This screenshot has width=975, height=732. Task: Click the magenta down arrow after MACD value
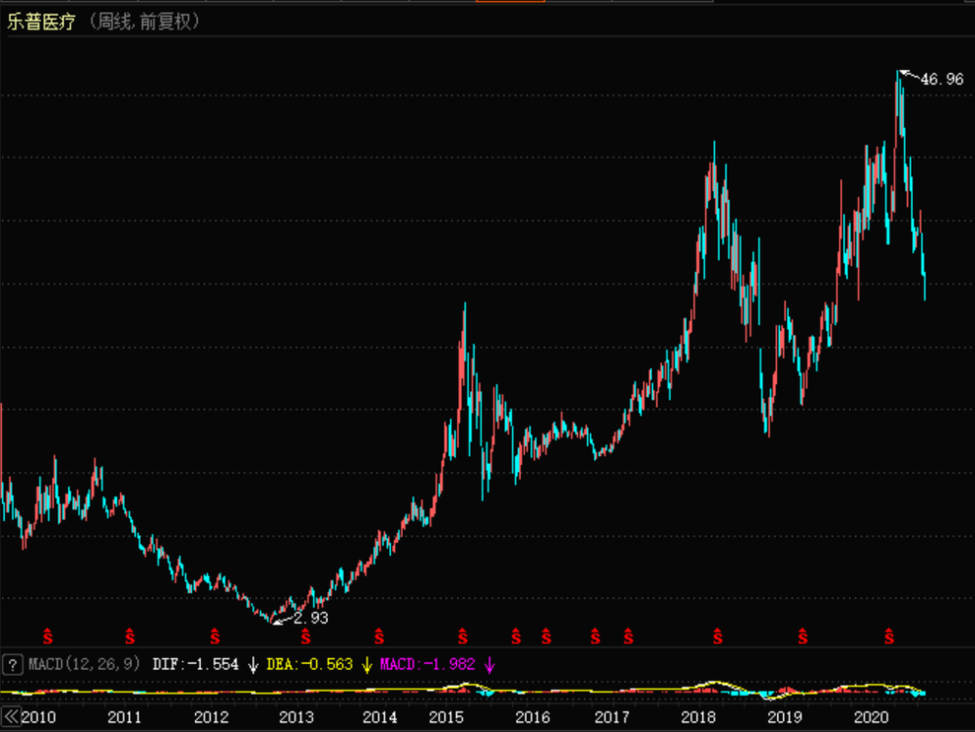pos(489,665)
